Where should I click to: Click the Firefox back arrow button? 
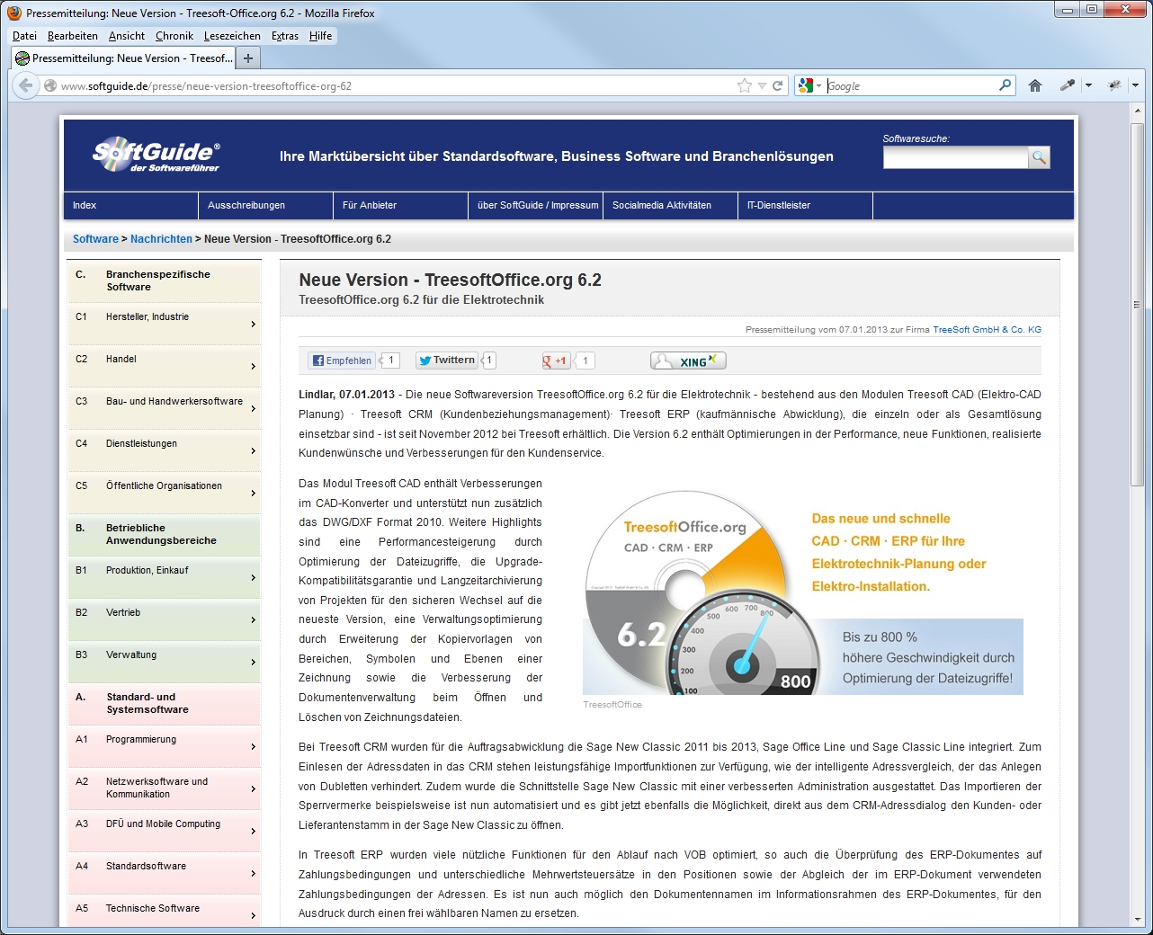26,85
